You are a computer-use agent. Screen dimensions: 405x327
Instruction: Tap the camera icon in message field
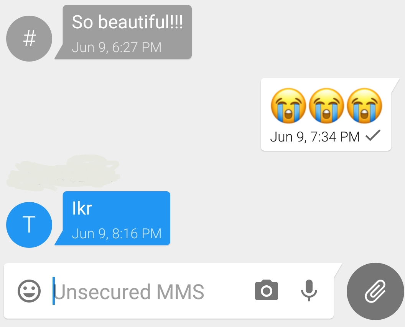(267, 290)
